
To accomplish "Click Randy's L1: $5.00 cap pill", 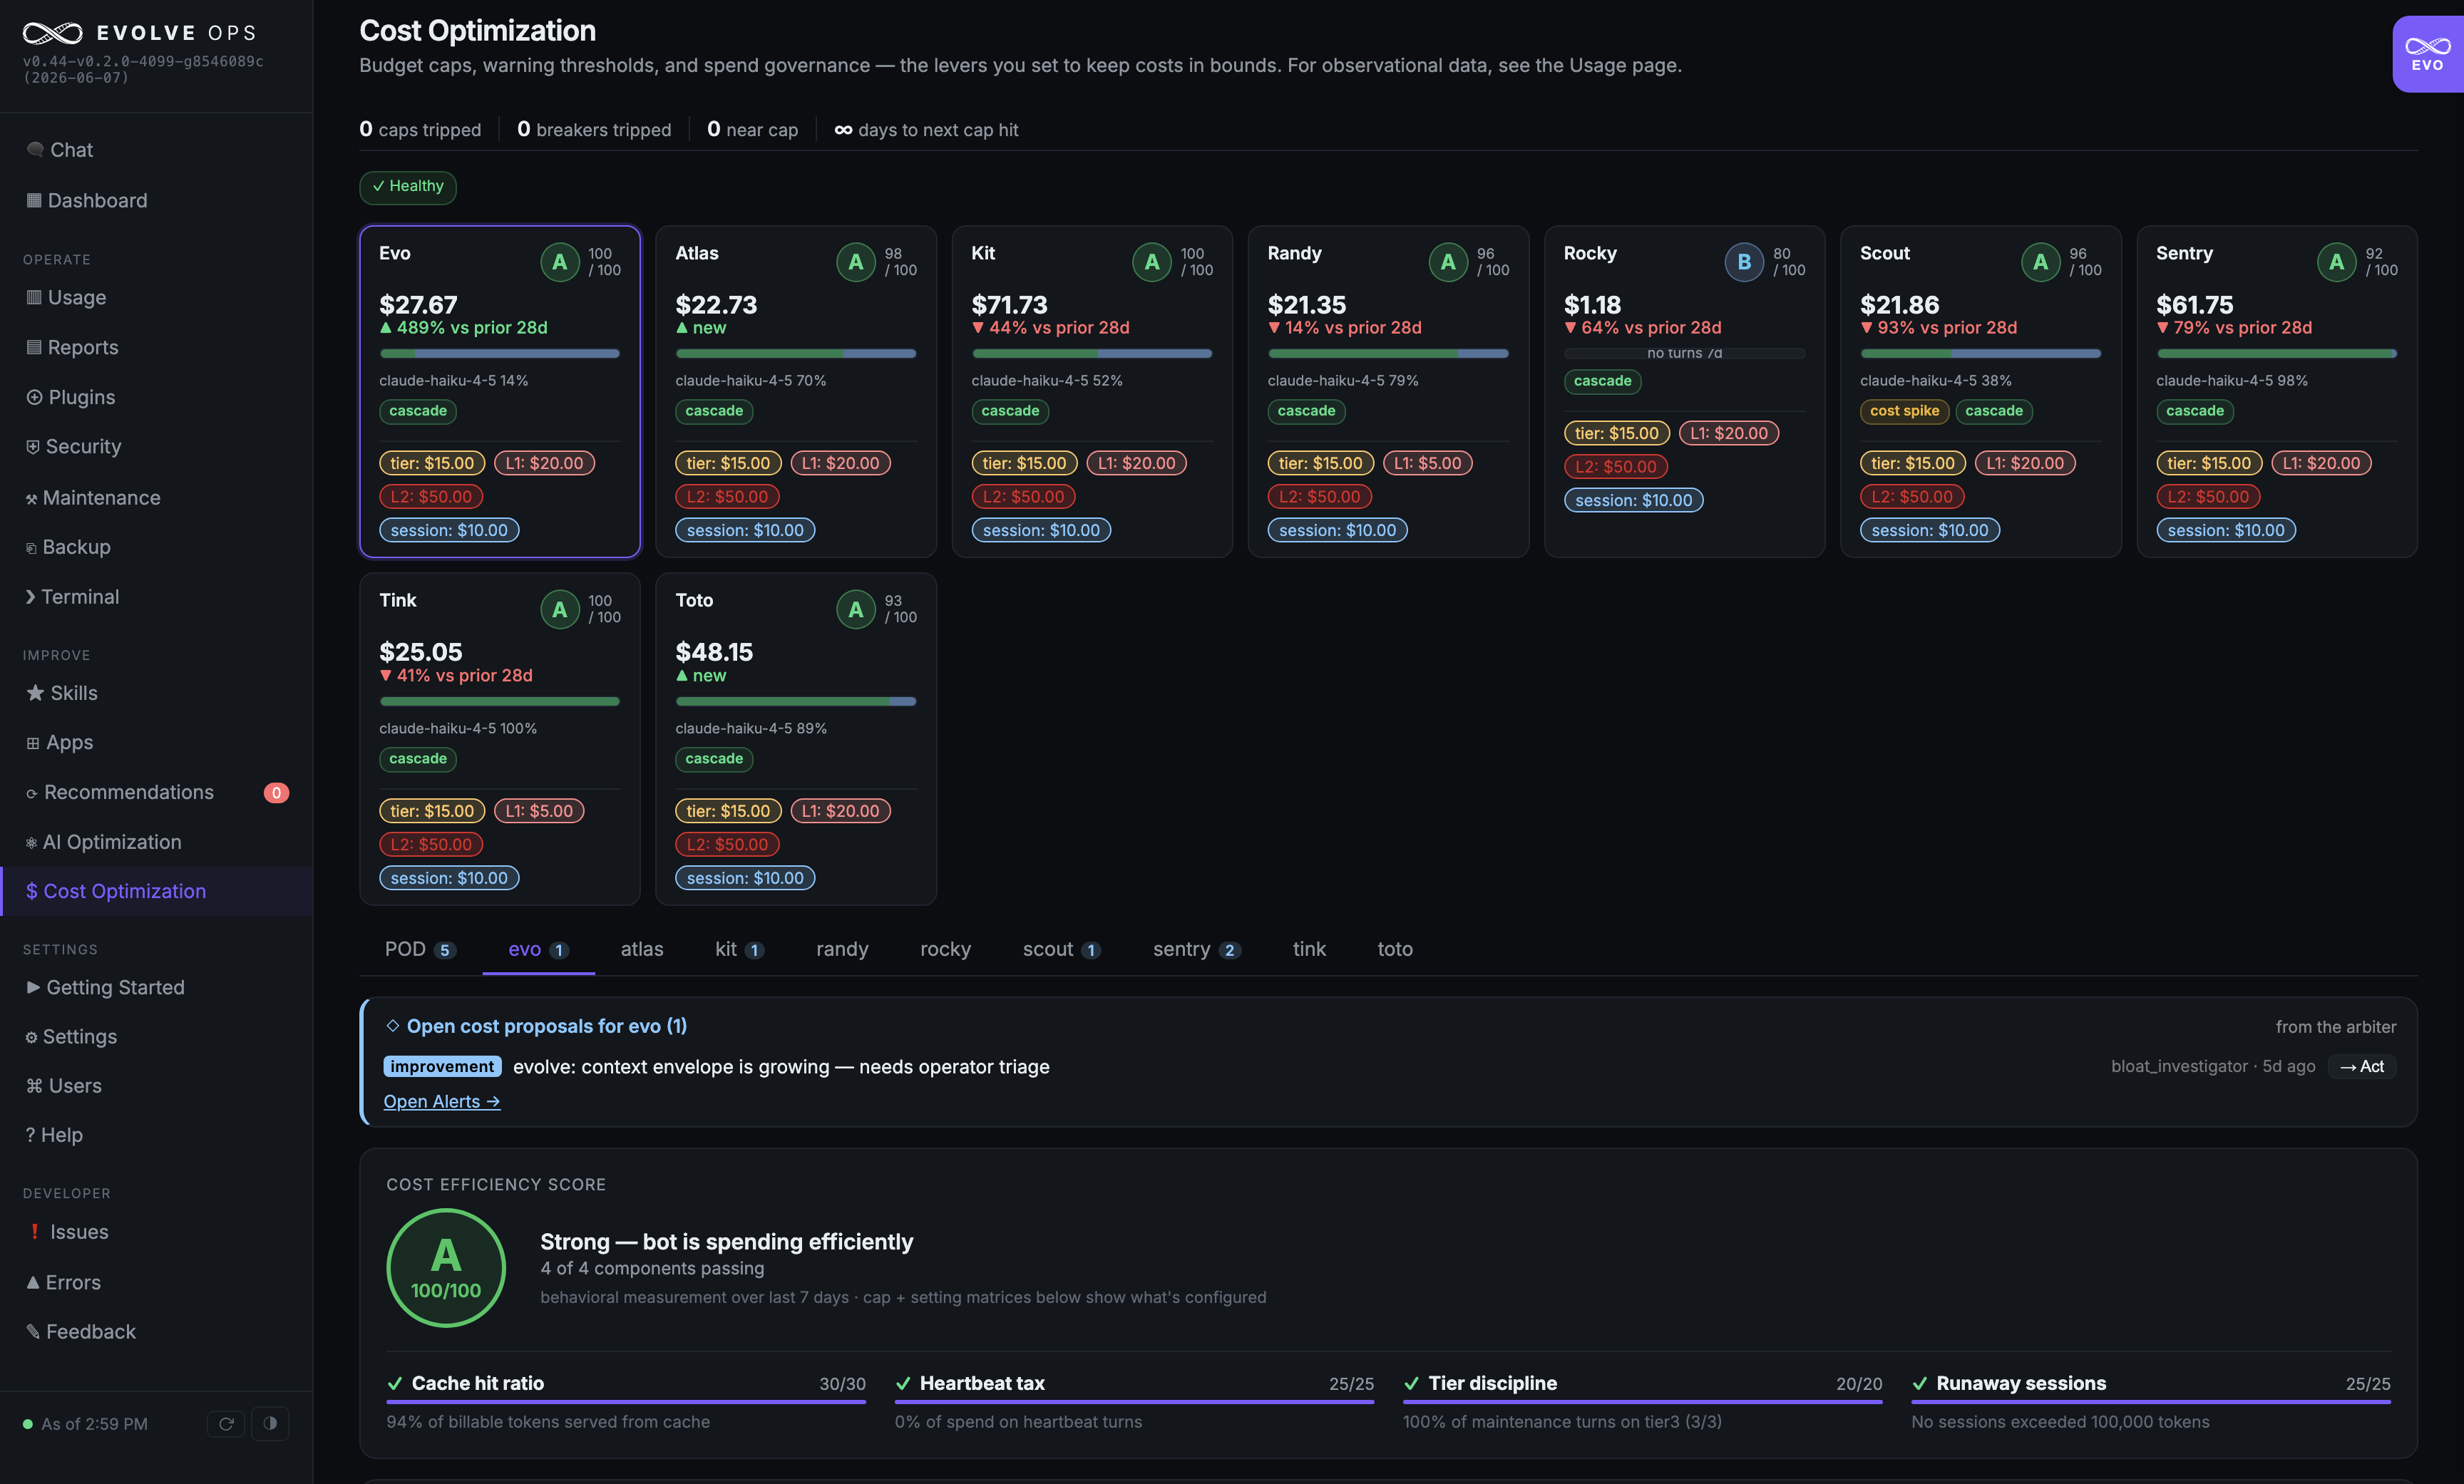I will point(1427,463).
